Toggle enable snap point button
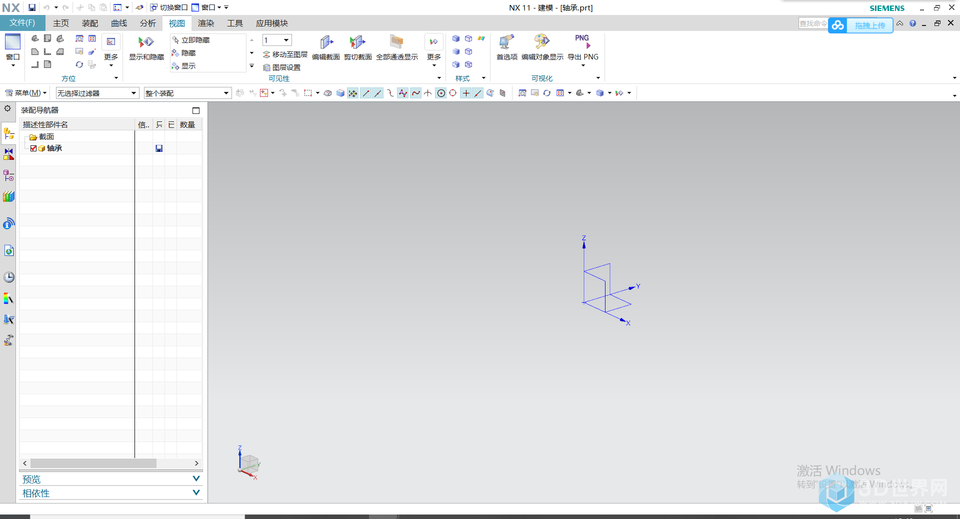This screenshot has width=960, height=519. click(353, 93)
